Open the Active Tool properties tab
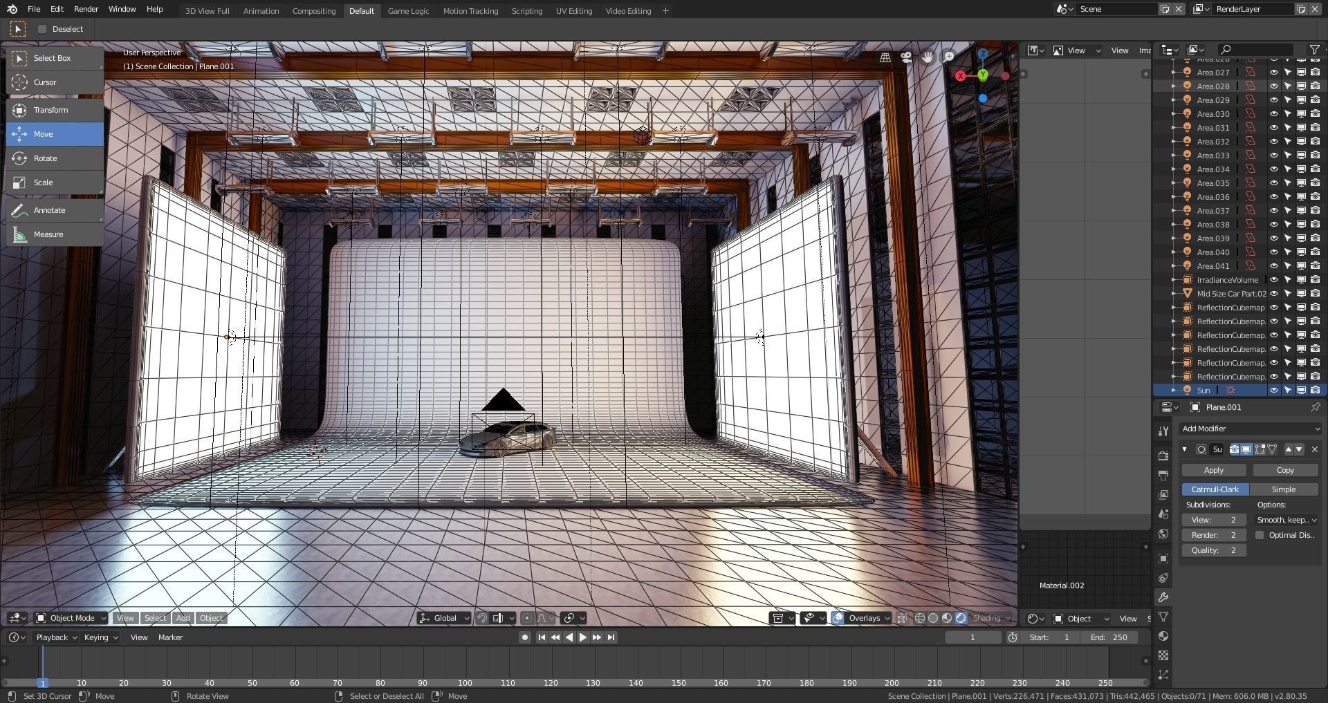 (x=1163, y=431)
